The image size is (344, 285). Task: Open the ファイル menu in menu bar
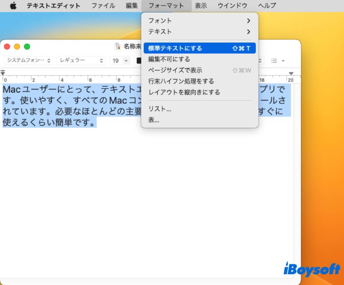(x=103, y=6)
